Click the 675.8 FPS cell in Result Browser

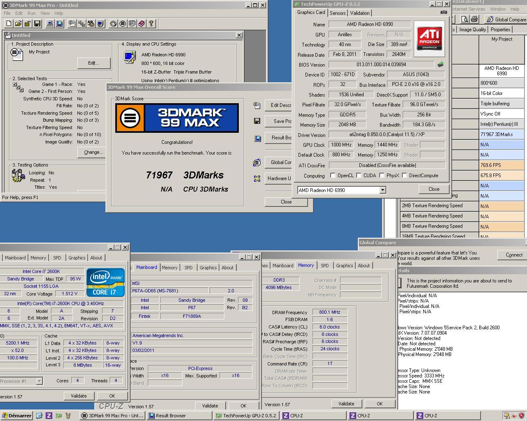(x=501, y=176)
